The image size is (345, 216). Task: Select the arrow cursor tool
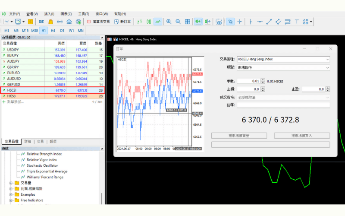pos(230,22)
